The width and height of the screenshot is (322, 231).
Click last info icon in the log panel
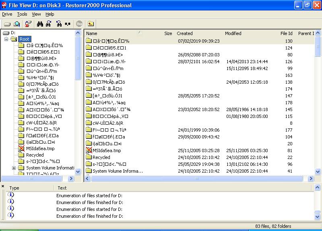click(x=11, y=215)
